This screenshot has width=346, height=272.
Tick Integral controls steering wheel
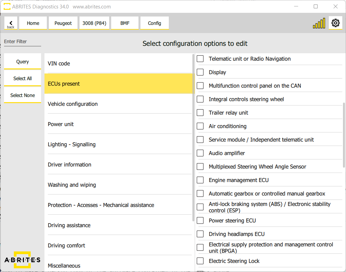tap(200, 99)
